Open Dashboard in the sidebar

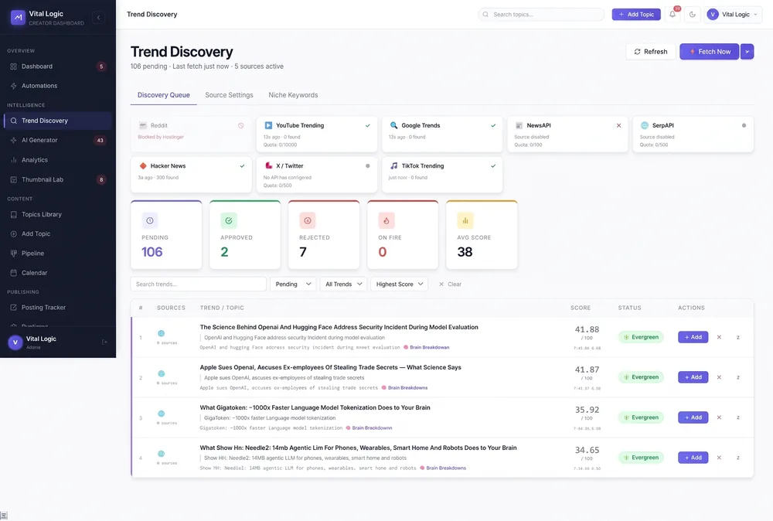pos(58,66)
